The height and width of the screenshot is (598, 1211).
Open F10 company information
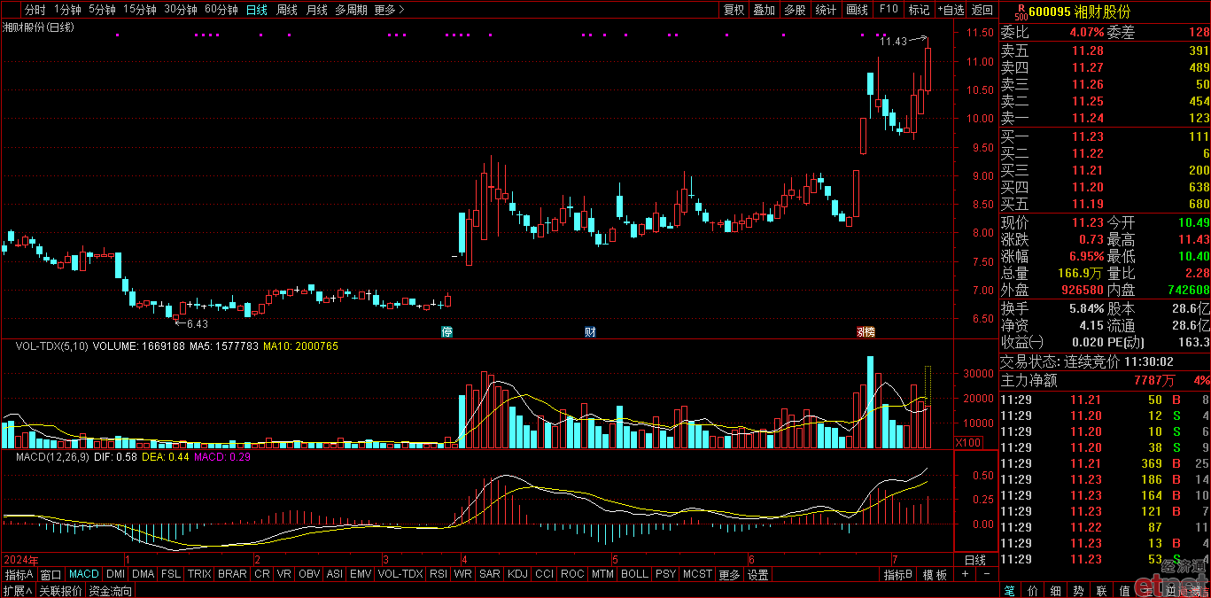tap(888, 10)
